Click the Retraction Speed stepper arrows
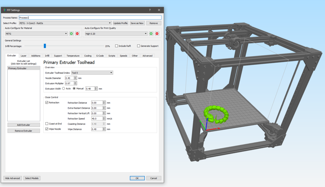Viewport: 325px width, 187px height. coord(104,119)
